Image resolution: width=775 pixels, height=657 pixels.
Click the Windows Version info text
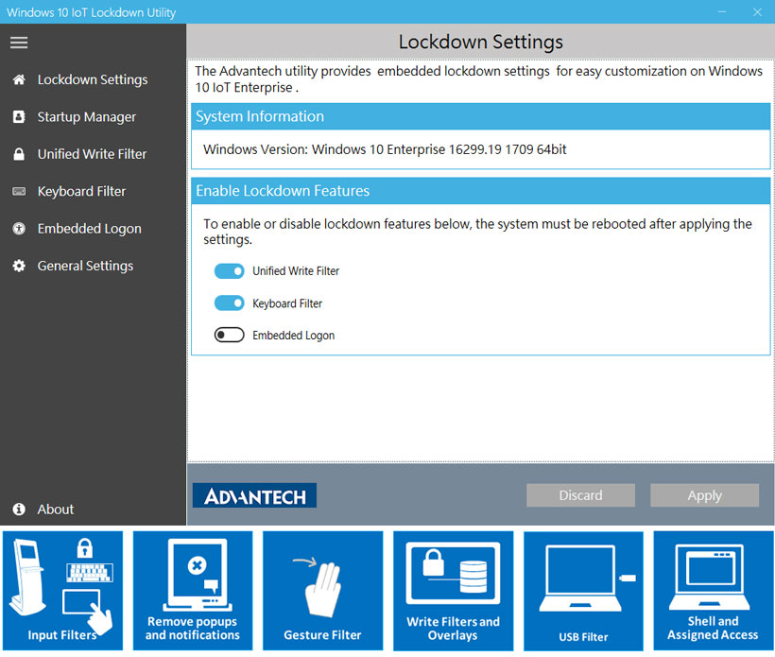pos(385,149)
